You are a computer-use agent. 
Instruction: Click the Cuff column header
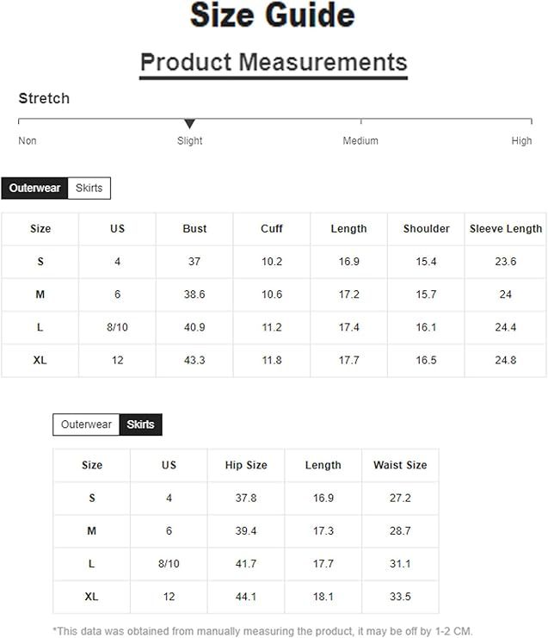tap(272, 229)
